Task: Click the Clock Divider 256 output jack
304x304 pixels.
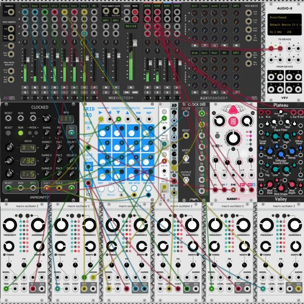Action: pyautogui.click(x=201, y=191)
